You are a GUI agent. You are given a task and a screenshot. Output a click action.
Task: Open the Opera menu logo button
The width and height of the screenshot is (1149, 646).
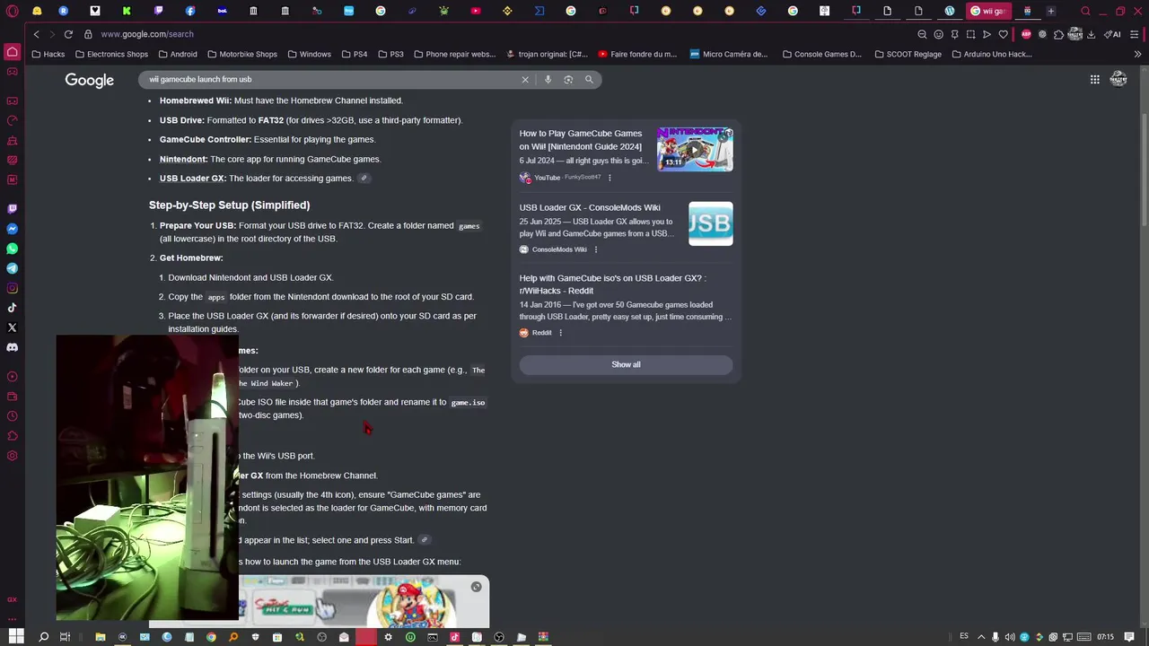coord(12,12)
